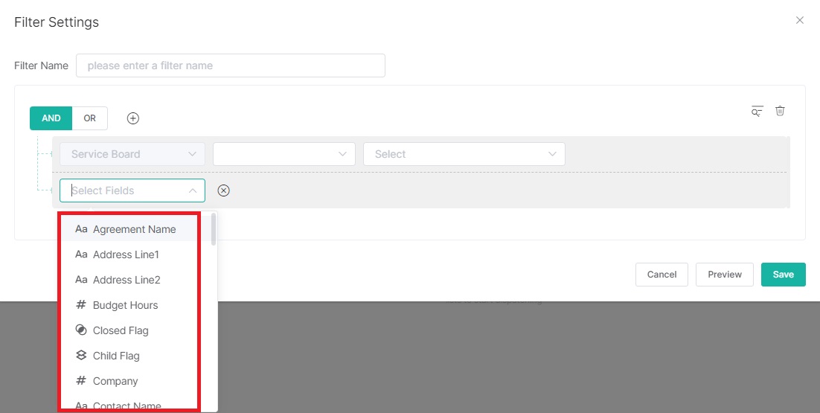
Task: Click the filter search icon beside trash
Action: 757,112
